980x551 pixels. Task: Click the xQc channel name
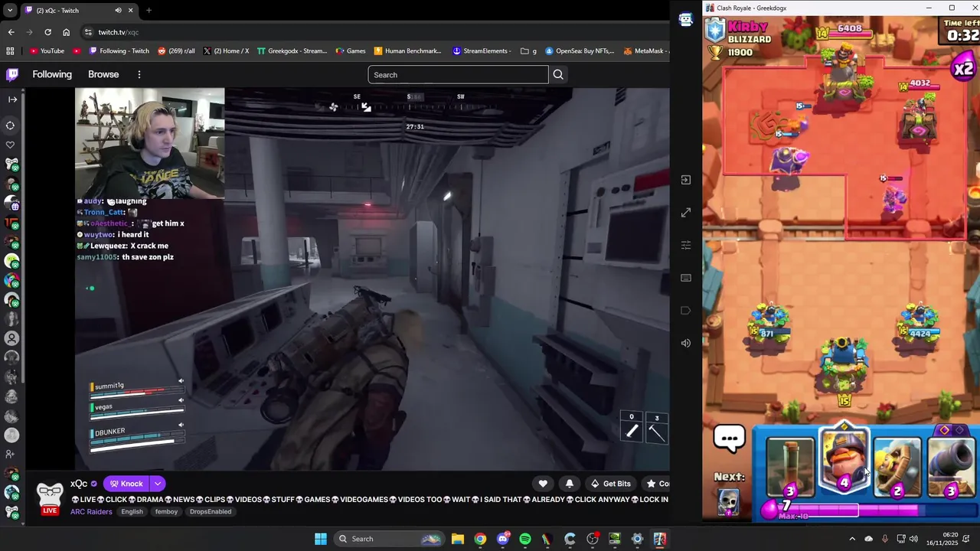pyautogui.click(x=79, y=484)
